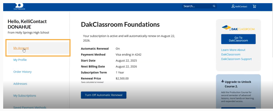The height and width of the screenshot is (111, 273).
Task: Click the Upgrade to Unlock Course 2 heading
Action: [238, 84]
